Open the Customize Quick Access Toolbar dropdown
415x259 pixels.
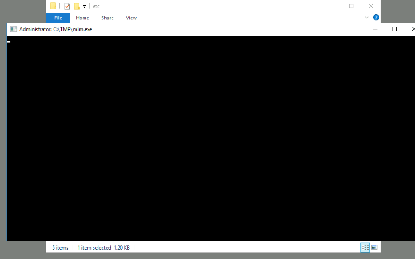[x=85, y=7]
